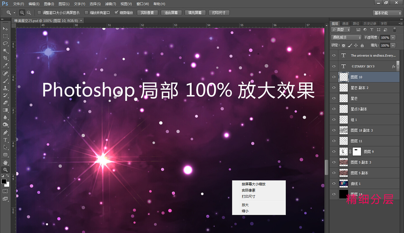Open the 颜色减淡 blend mode dropdown
Image resolution: width=404 pixels, height=233 pixels.
coord(346,38)
